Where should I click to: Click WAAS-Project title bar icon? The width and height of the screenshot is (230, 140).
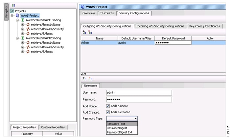[82, 7]
